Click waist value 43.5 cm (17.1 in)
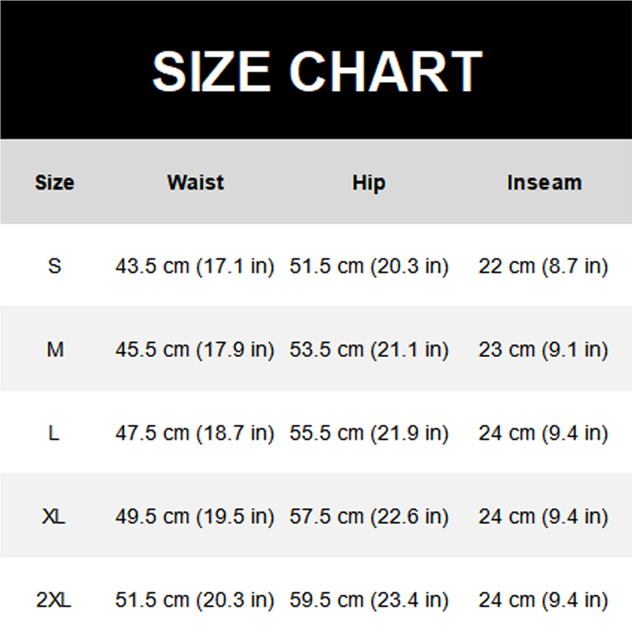This screenshot has height=632, width=632. 194,266
